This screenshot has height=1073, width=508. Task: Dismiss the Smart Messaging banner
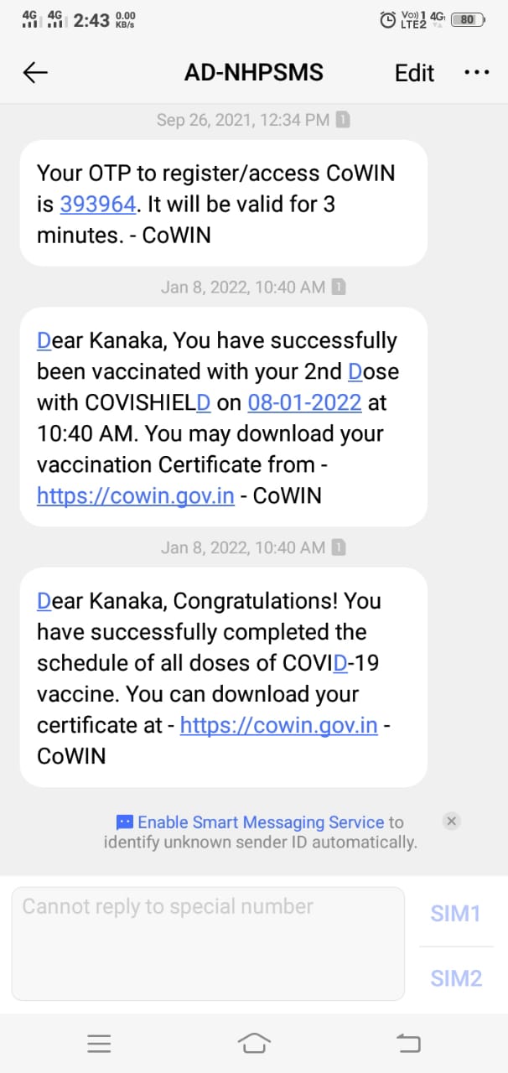(x=451, y=822)
